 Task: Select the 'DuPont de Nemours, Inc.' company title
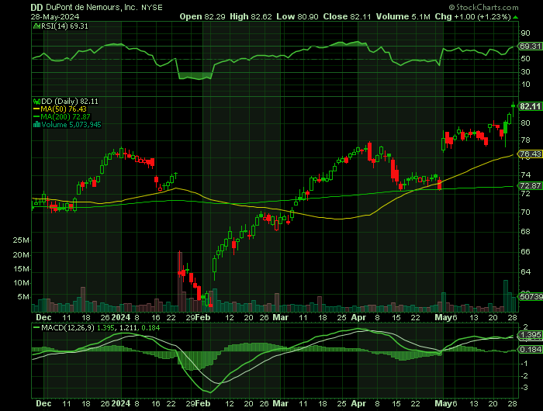pos(92,7)
